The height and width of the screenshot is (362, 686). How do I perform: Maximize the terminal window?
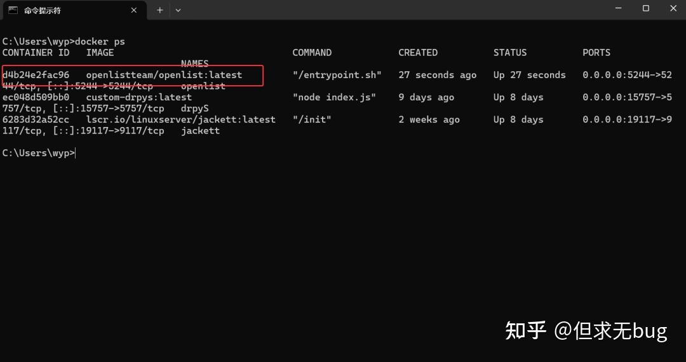(x=646, y=8)
